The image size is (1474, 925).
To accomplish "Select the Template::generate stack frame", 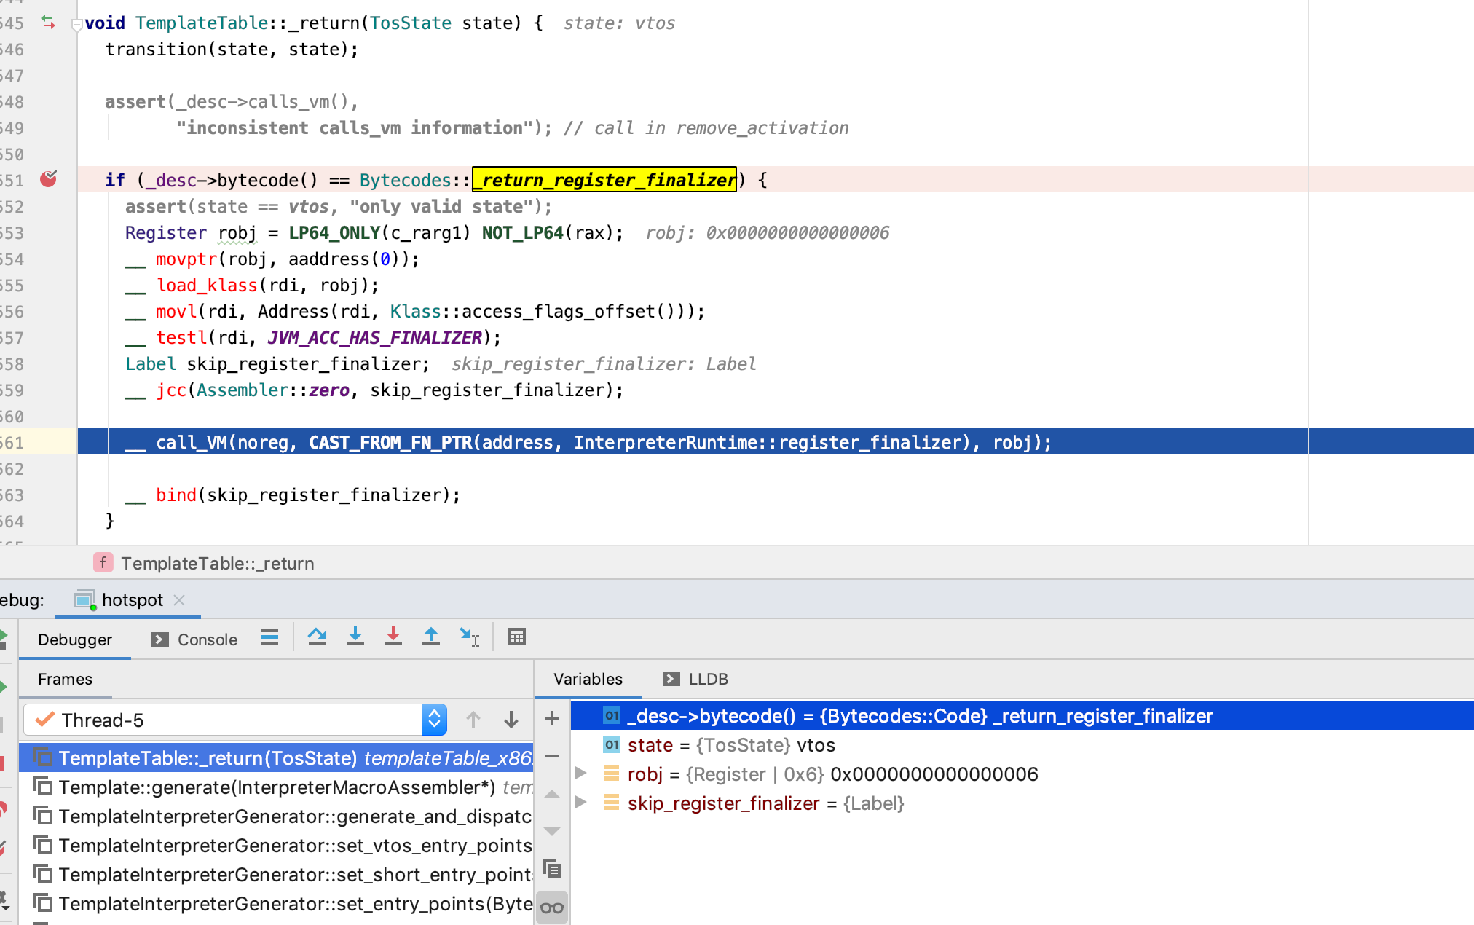I will point(277,787).
